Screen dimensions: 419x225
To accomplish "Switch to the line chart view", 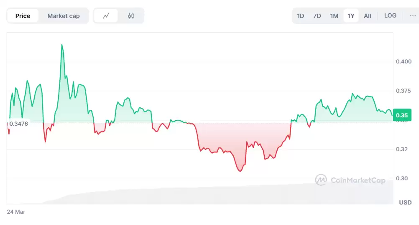I will (106, 16).
